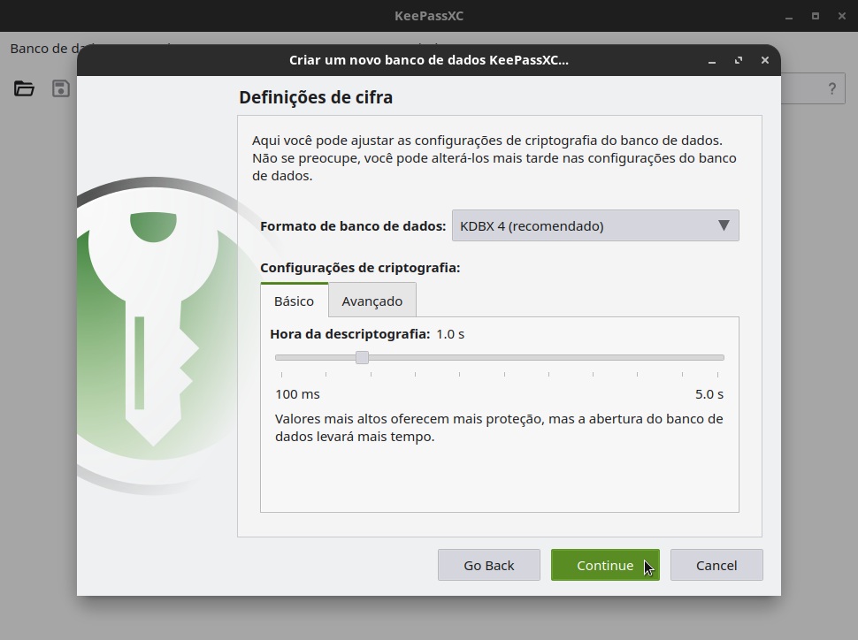Click the decryption time slider handle
Viewport: 858px width, 640px height.
(x=362, y=358)
